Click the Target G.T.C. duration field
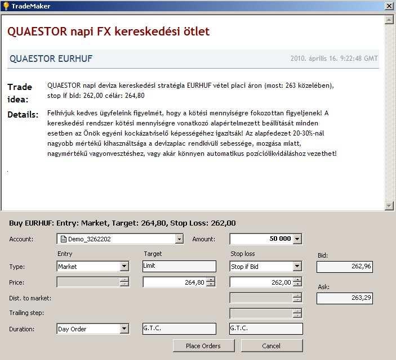Screen dimensions: 396x360 click(x=179, y=328)
